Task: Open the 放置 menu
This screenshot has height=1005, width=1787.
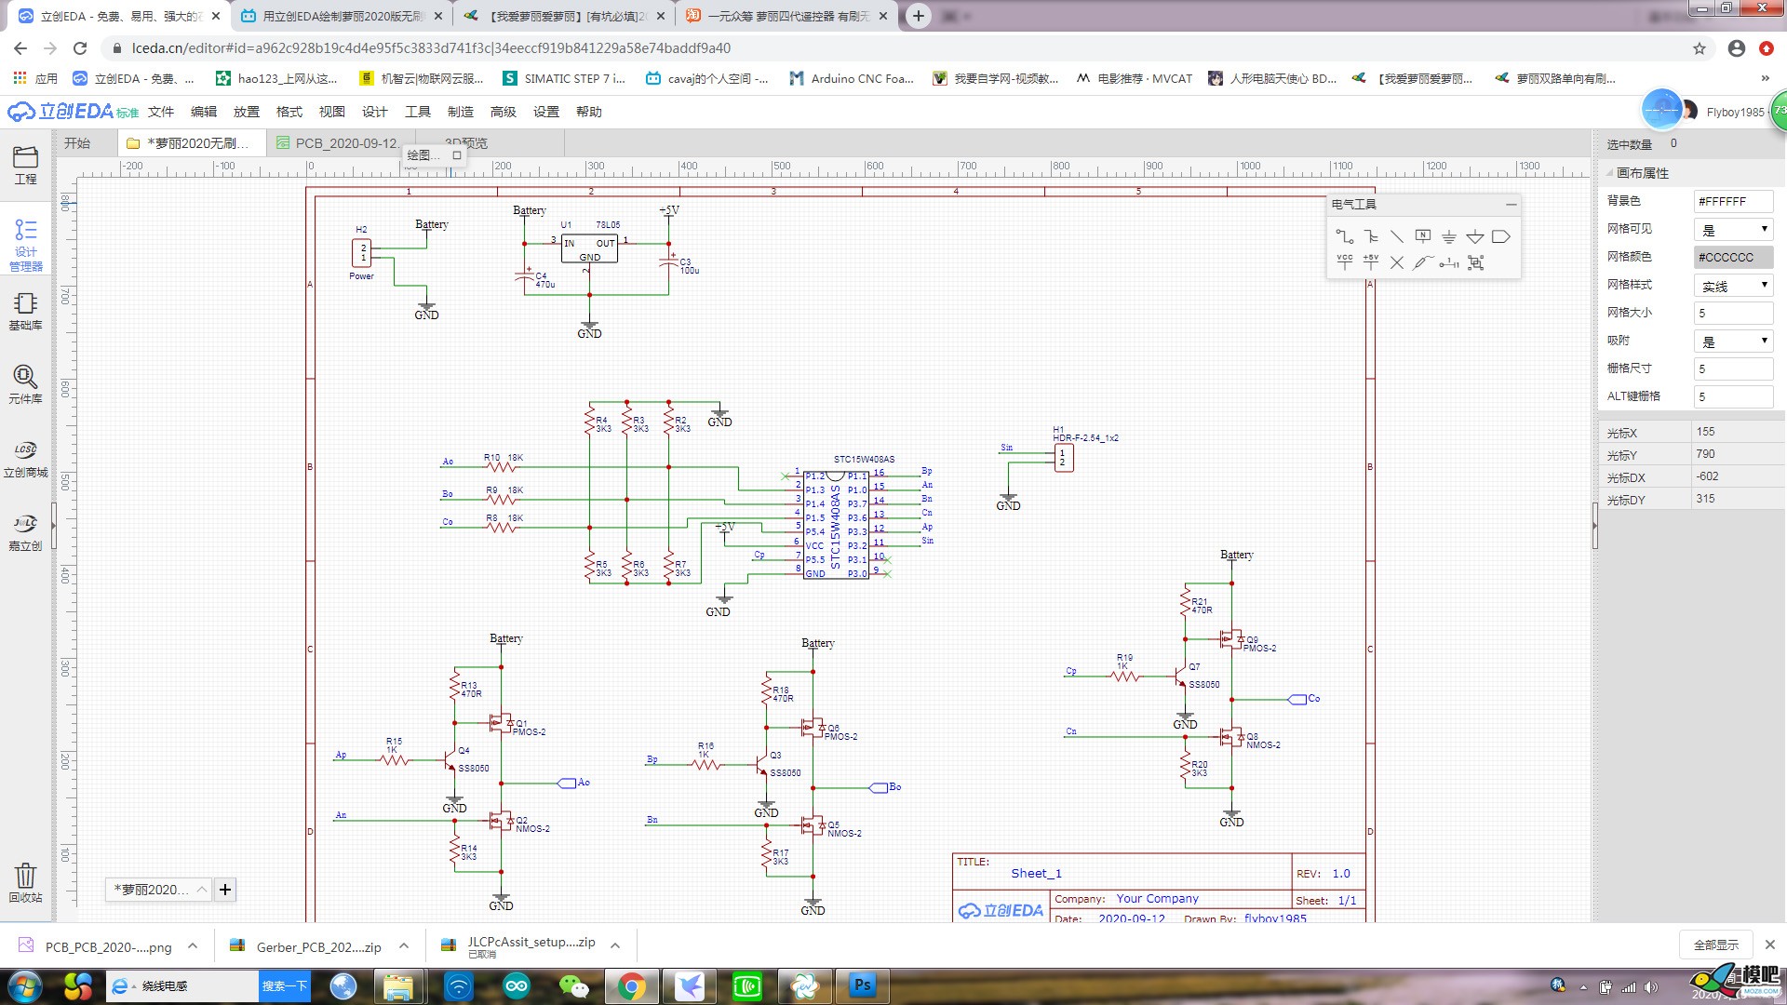Action: 247,112
